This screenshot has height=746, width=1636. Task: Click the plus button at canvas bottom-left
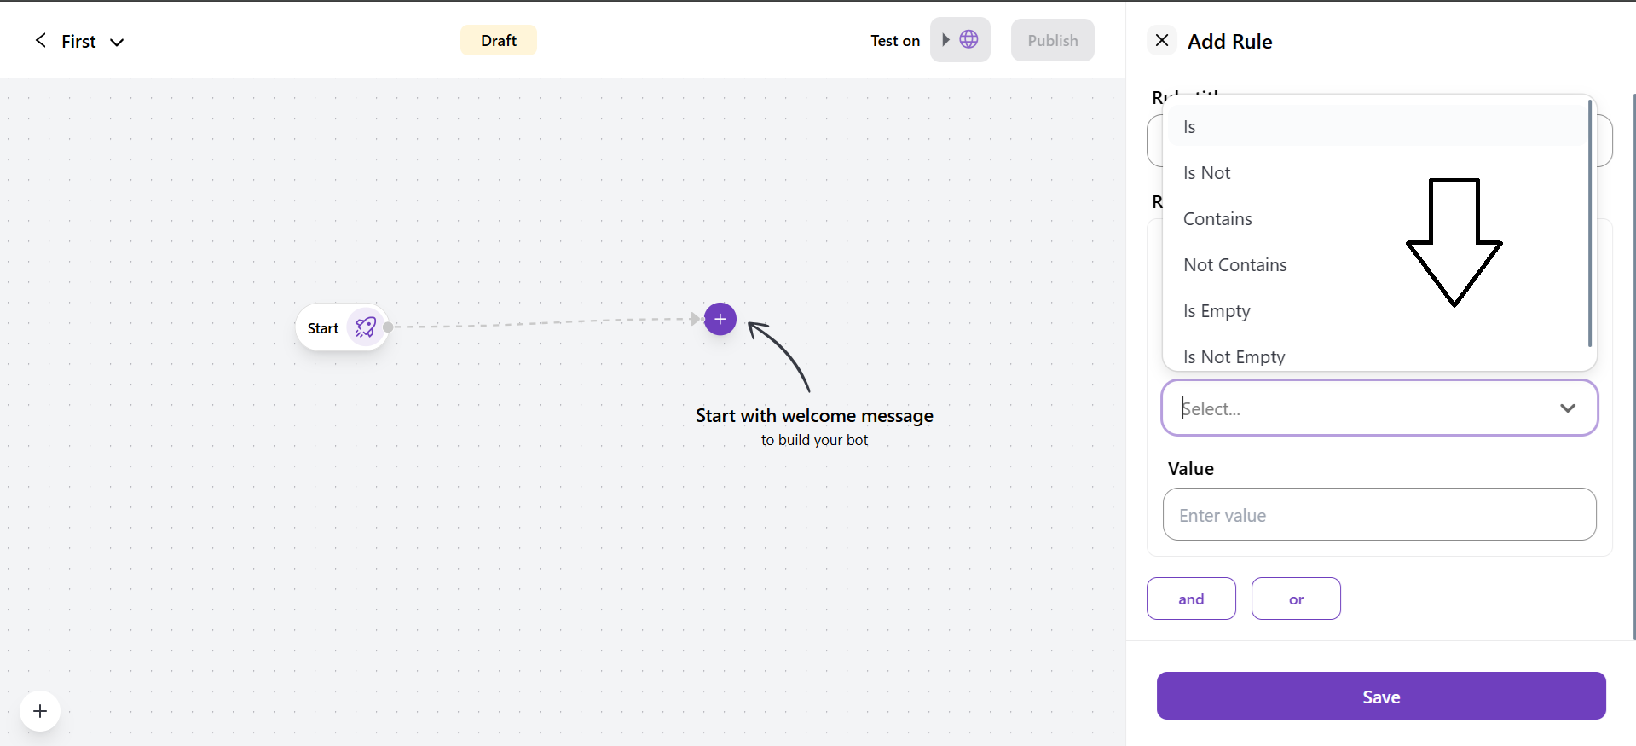[x=40, y=711]
